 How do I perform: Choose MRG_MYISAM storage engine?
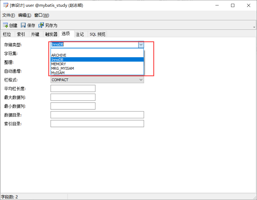coord(97,68)
